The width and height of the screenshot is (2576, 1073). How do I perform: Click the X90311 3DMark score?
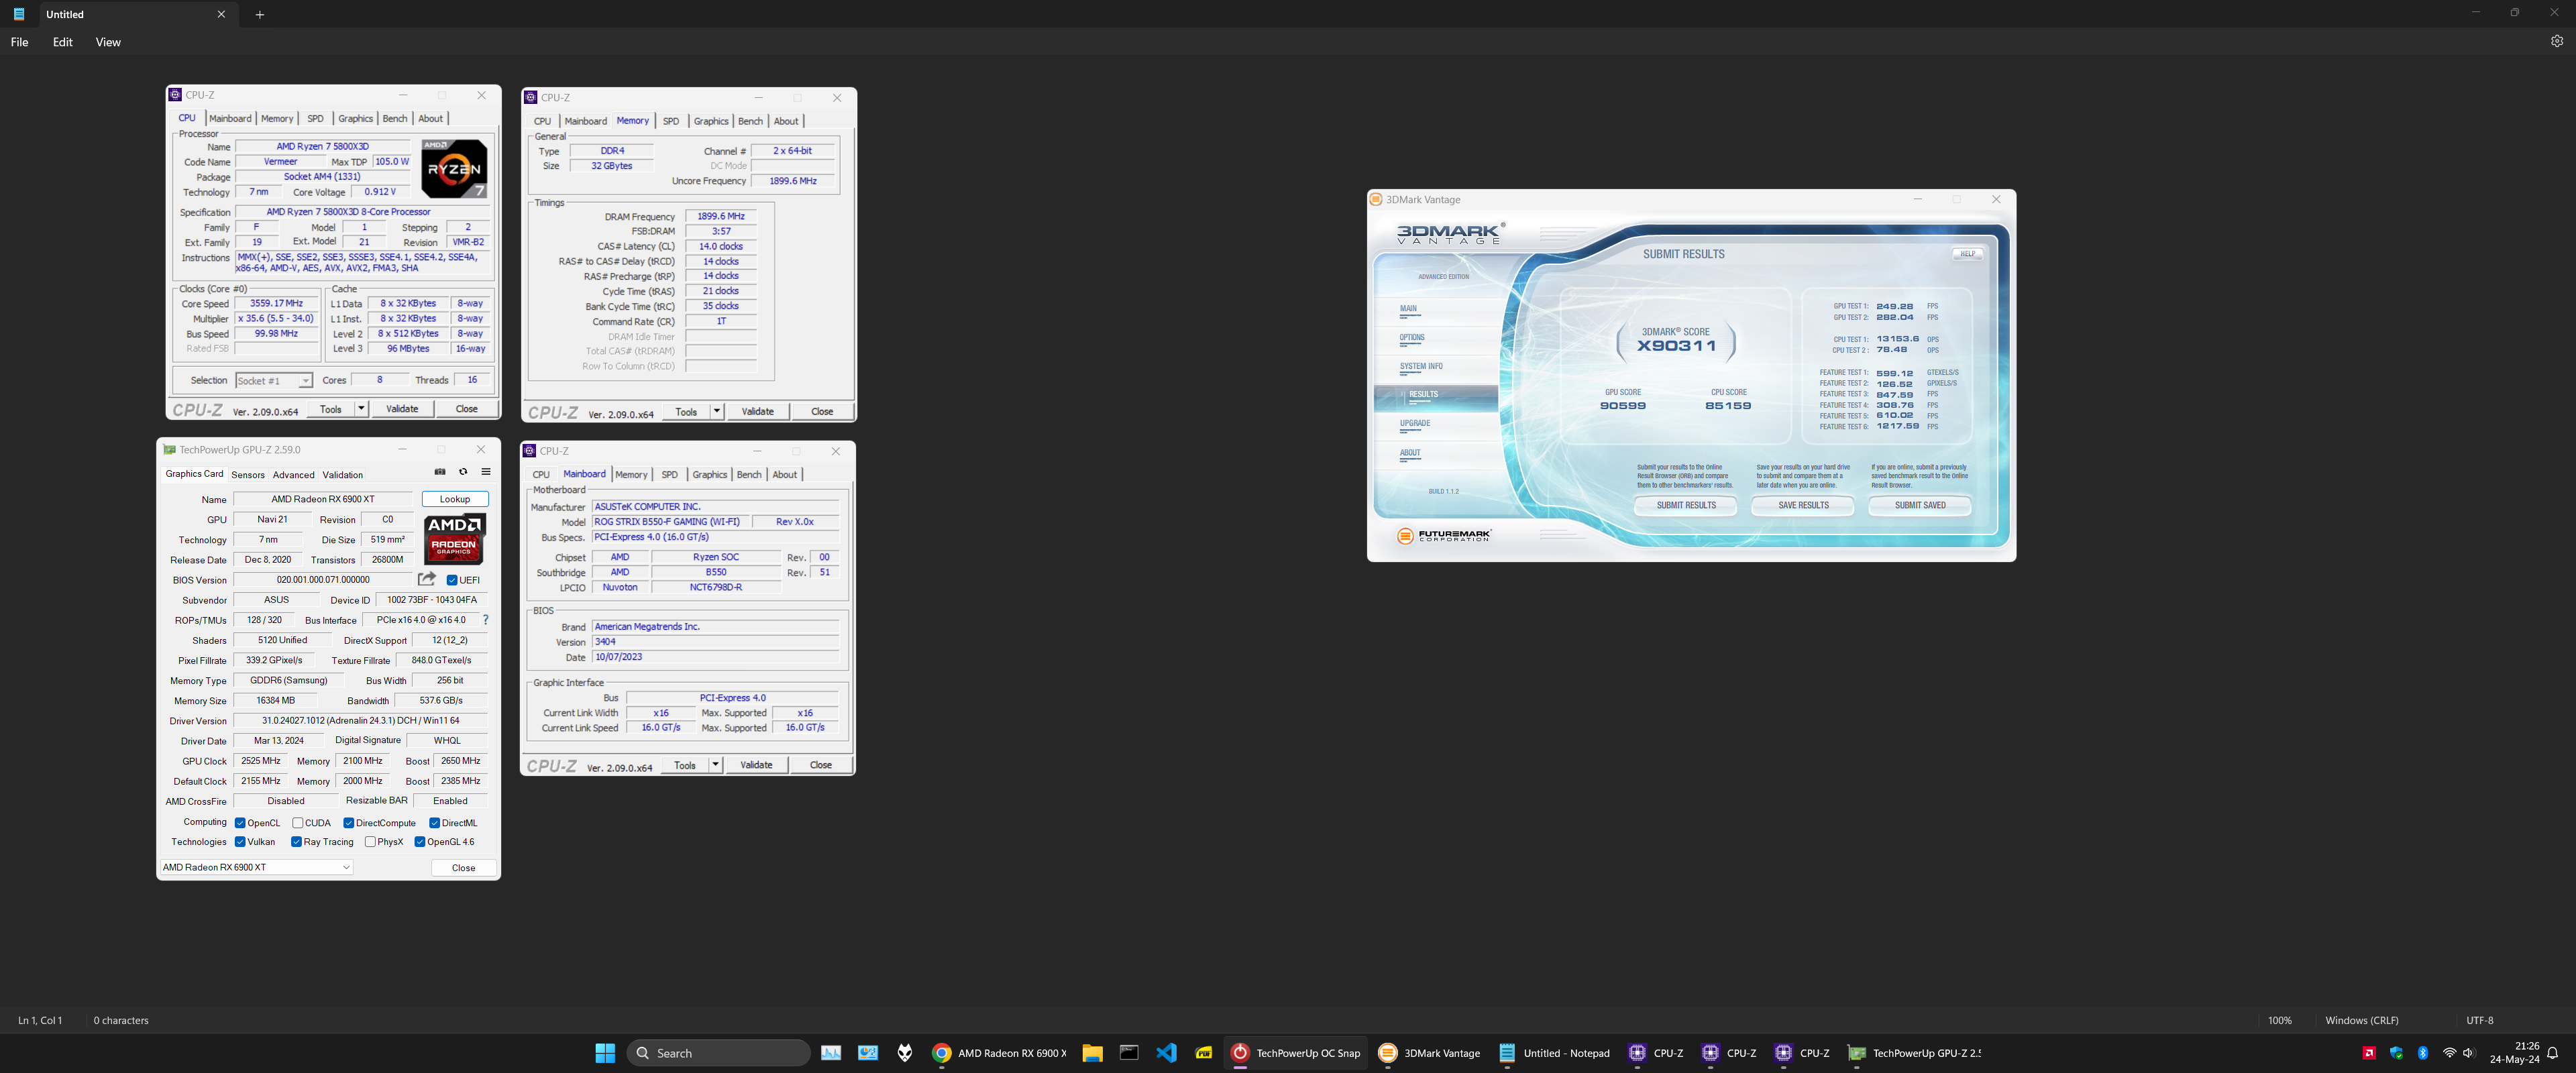(x=1676, y=346)
